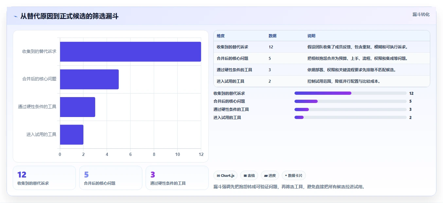Click the 通过硬性条件的工具 progress bar
Image resolution: width=443 pixels, height=203 pixels.
pos(350,110)
